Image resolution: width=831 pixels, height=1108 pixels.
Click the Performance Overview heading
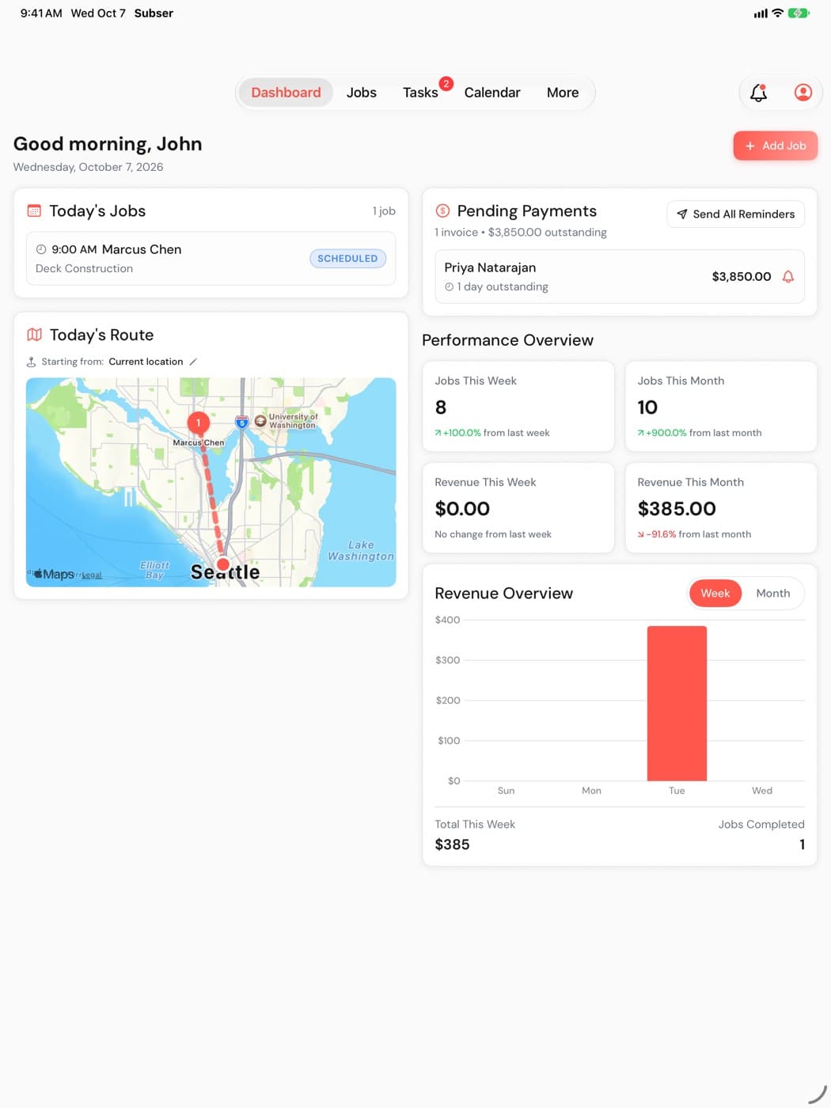tap(507, 340)
